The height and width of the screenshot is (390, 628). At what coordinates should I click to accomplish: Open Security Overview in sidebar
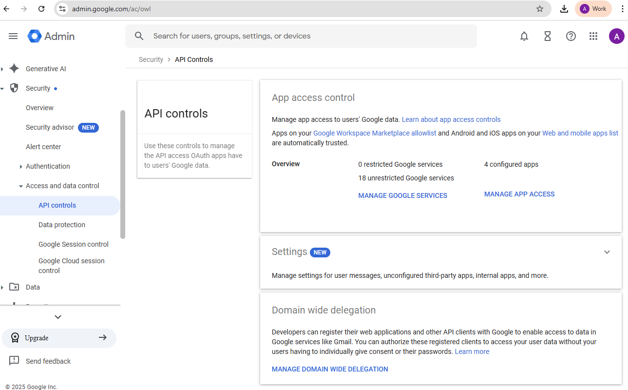39,108
